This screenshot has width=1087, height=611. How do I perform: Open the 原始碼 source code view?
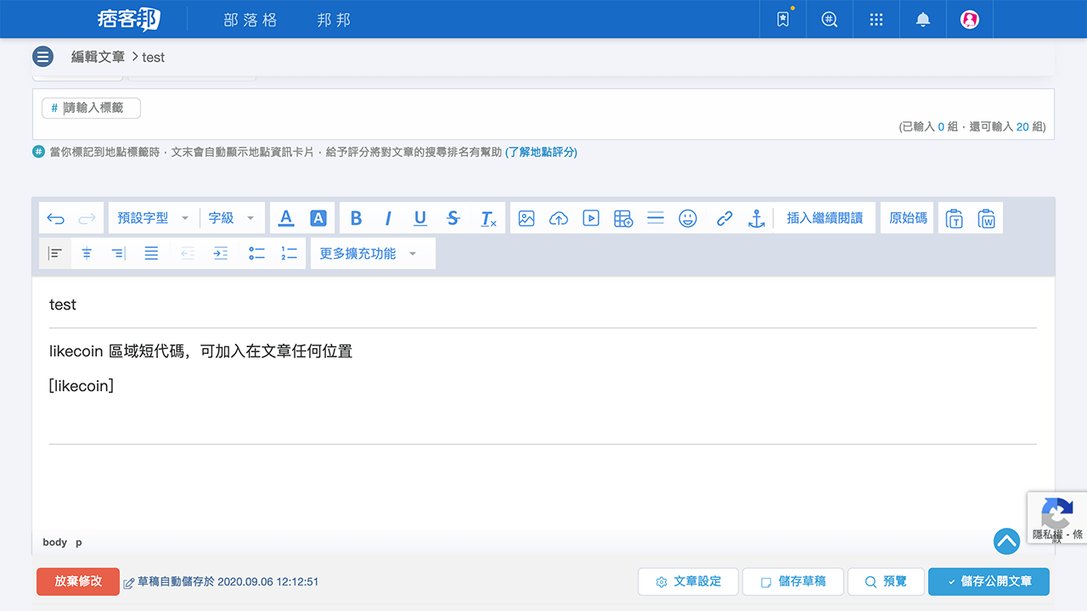tap(906, 218)
